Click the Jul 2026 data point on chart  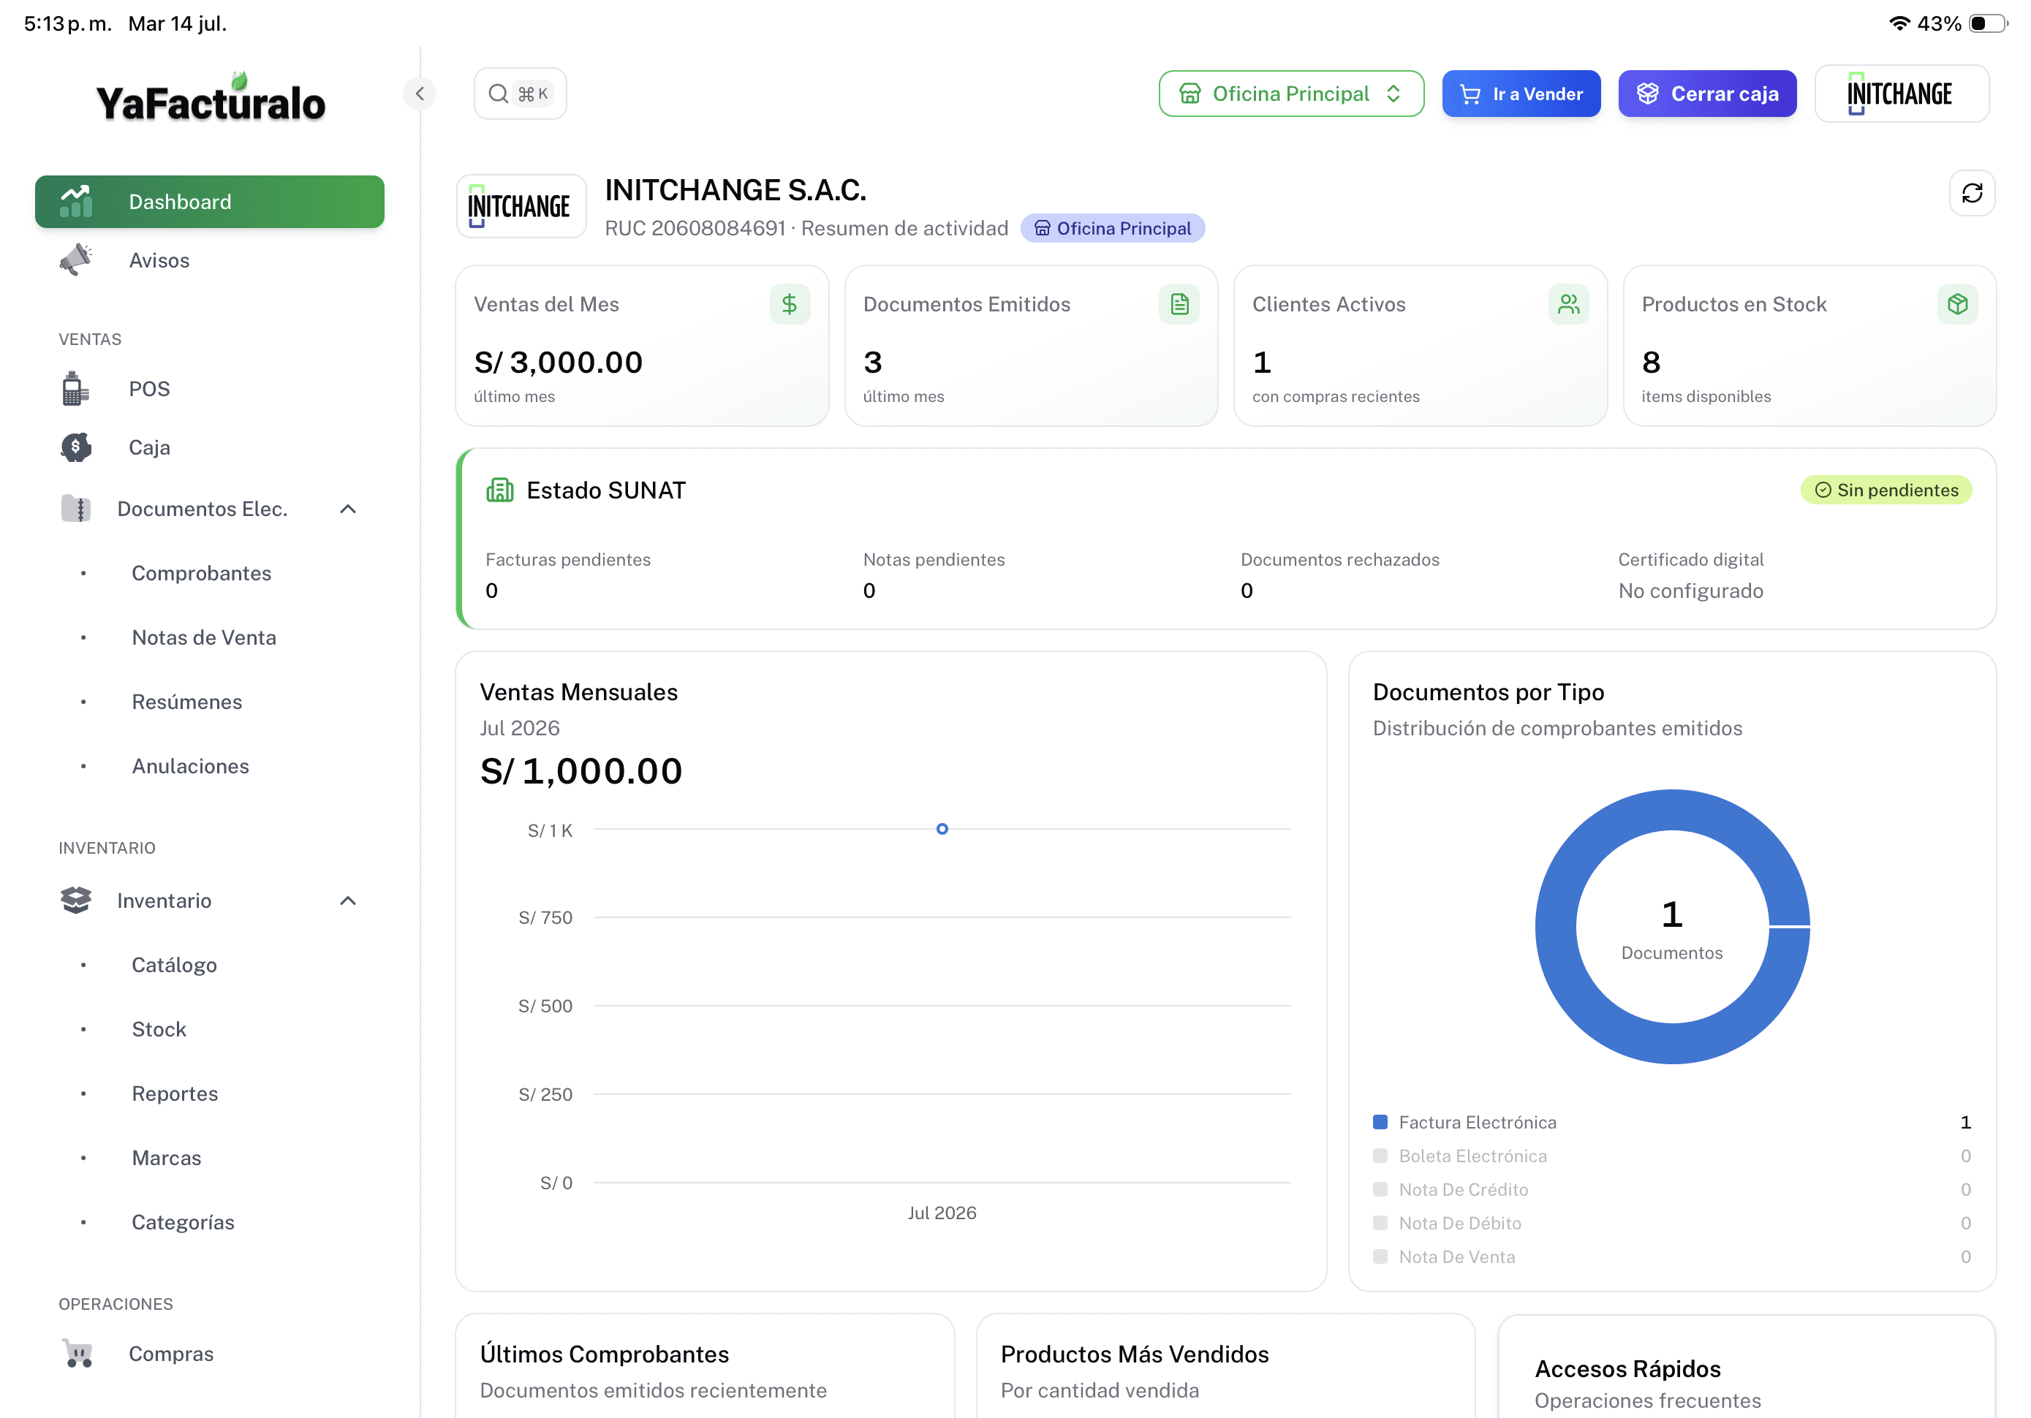(942, 829)
